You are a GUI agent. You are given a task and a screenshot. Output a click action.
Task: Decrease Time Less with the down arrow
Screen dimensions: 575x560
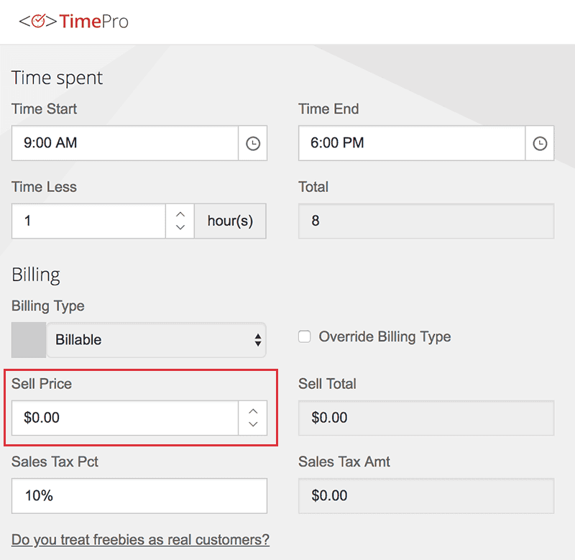coord(180,228)
